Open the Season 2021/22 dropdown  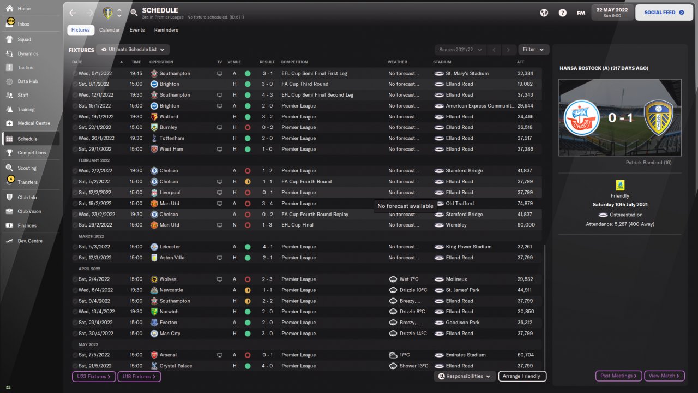(x=461, y=50)
